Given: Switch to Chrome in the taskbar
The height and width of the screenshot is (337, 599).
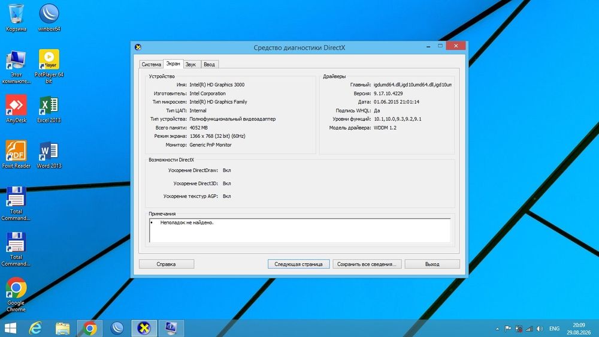Looking at the screenshot, I should [x=90, y=328].
